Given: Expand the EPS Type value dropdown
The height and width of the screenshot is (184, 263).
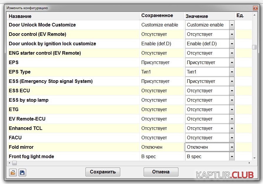Looking at the screenshot, I should click(x=232, y=72).
